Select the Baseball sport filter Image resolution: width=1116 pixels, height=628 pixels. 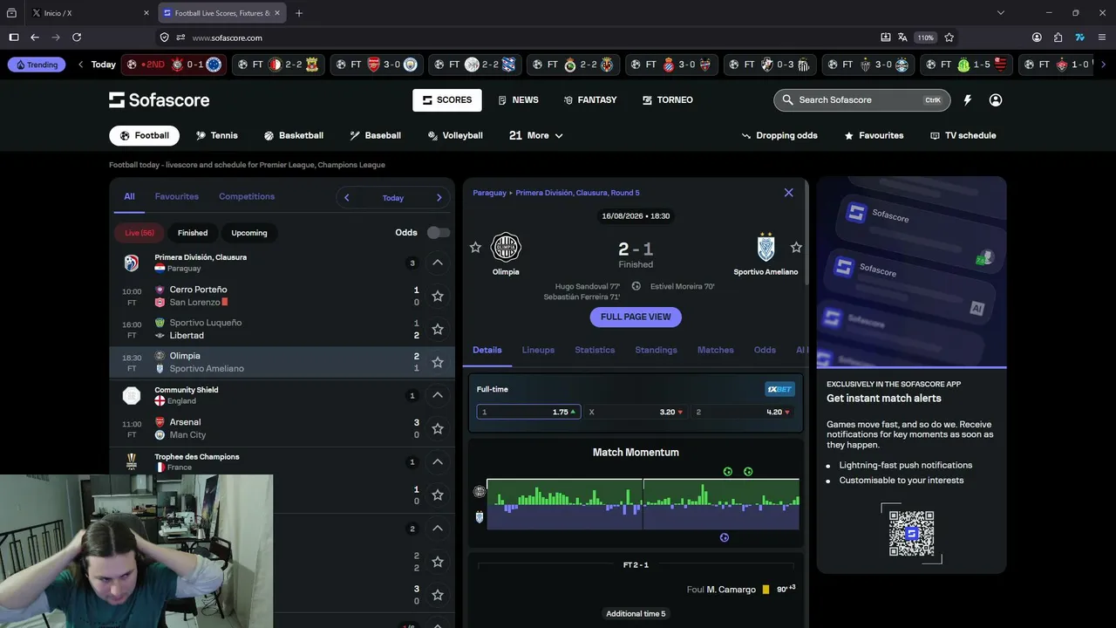(x=375, y=135)
